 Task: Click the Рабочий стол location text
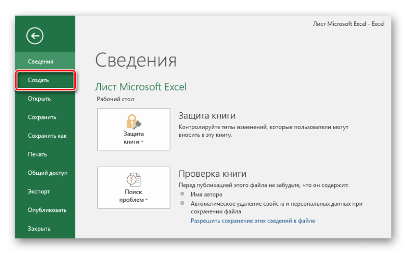115,99
